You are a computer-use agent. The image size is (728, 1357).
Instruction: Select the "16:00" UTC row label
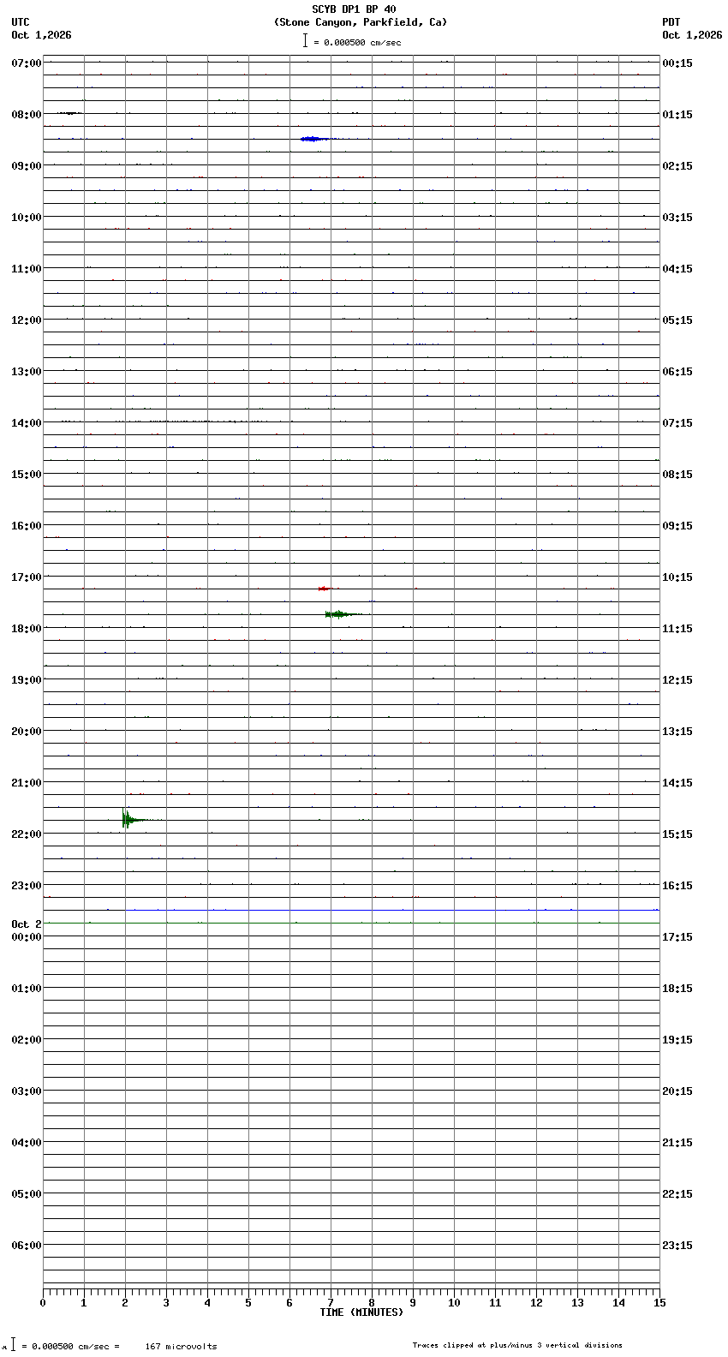[27, 526]
